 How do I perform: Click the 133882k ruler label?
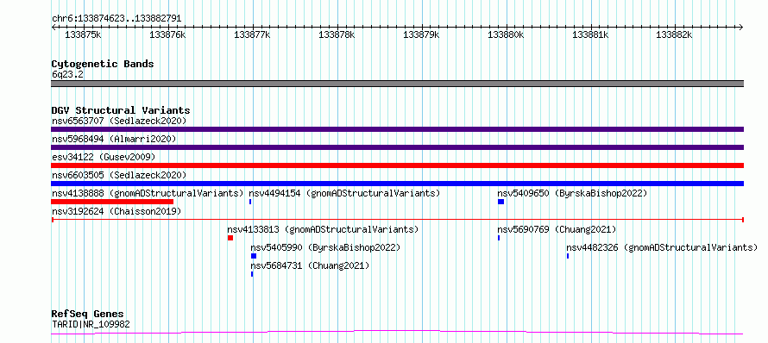pyautogui.click(x=675, y=34)
